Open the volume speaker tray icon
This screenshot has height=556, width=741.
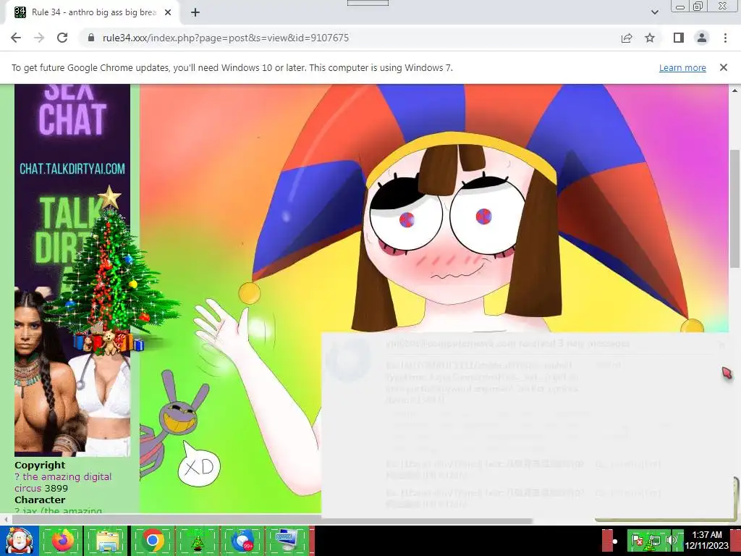coord(671,541)
